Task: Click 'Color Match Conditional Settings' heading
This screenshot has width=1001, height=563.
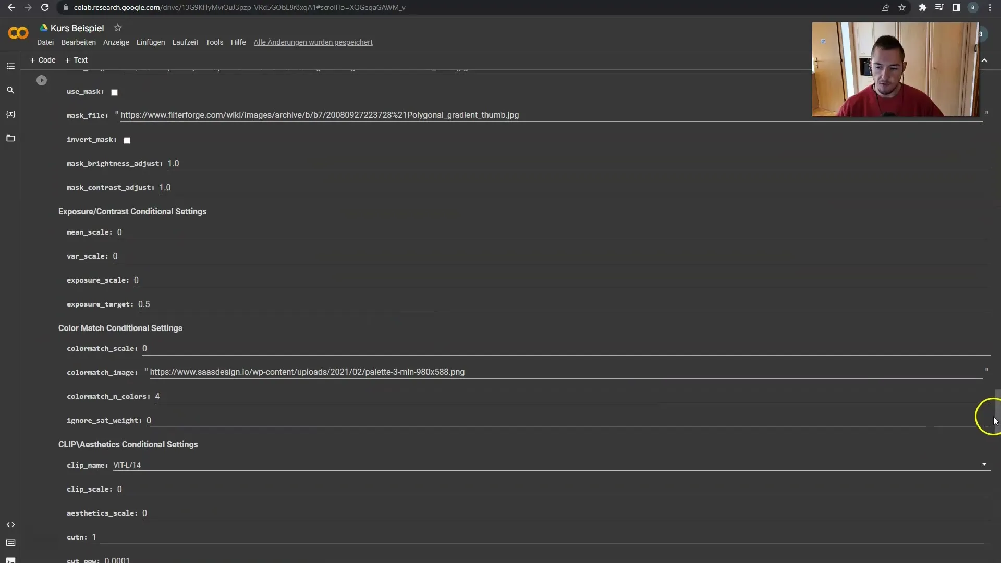Action: [x=120, y=328]
